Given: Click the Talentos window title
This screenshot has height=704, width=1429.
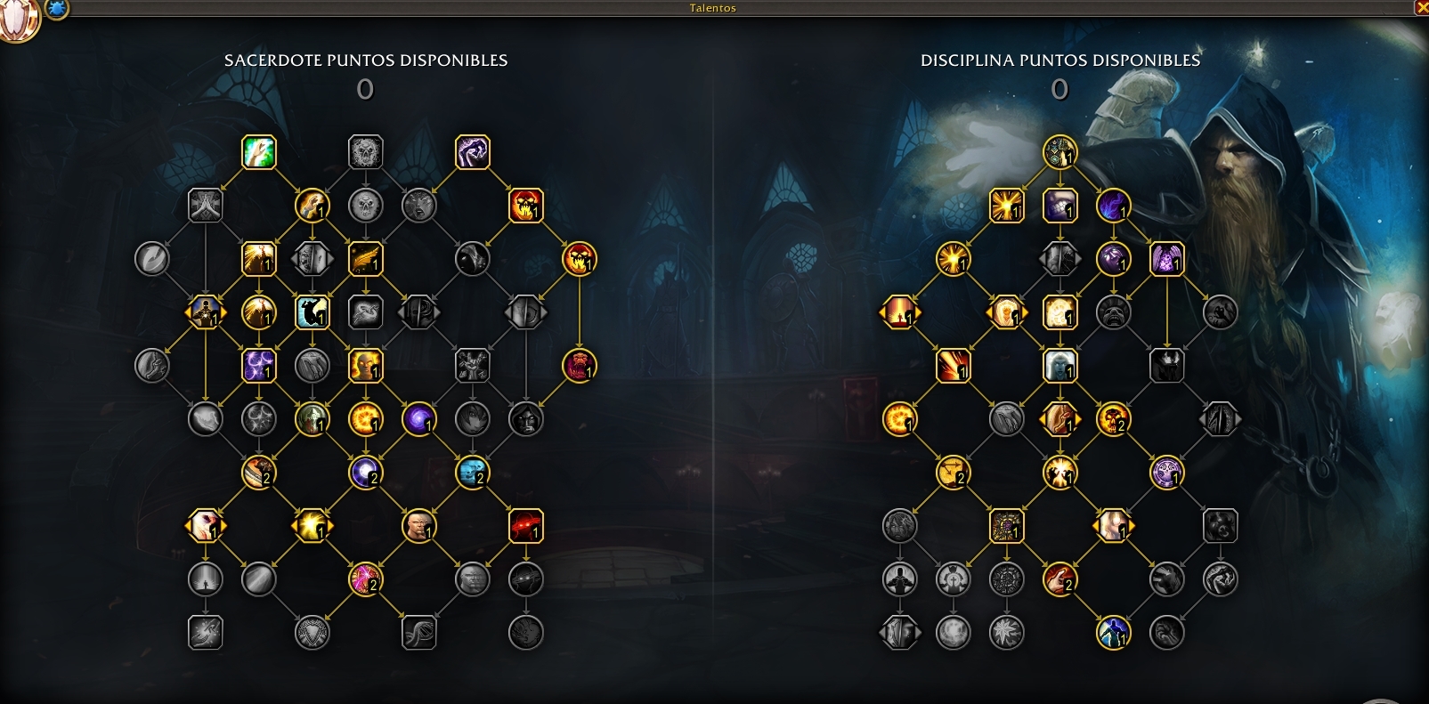Looking at the screenshot, I should pyautogui.click(x=713, y=8).
